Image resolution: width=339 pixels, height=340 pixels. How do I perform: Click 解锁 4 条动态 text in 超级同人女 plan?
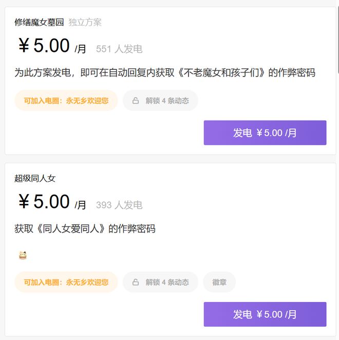[x=167, y=282]
